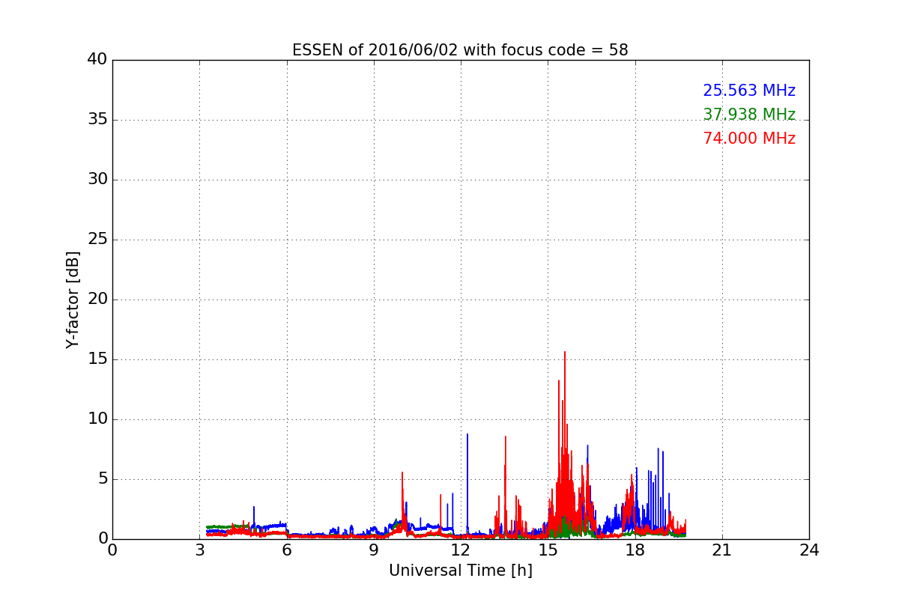Image resolution: width=899 pixels, height=599 pixels.
Task: Click the Y-factor [dB] axis label
Action: [x=73, y=299]
